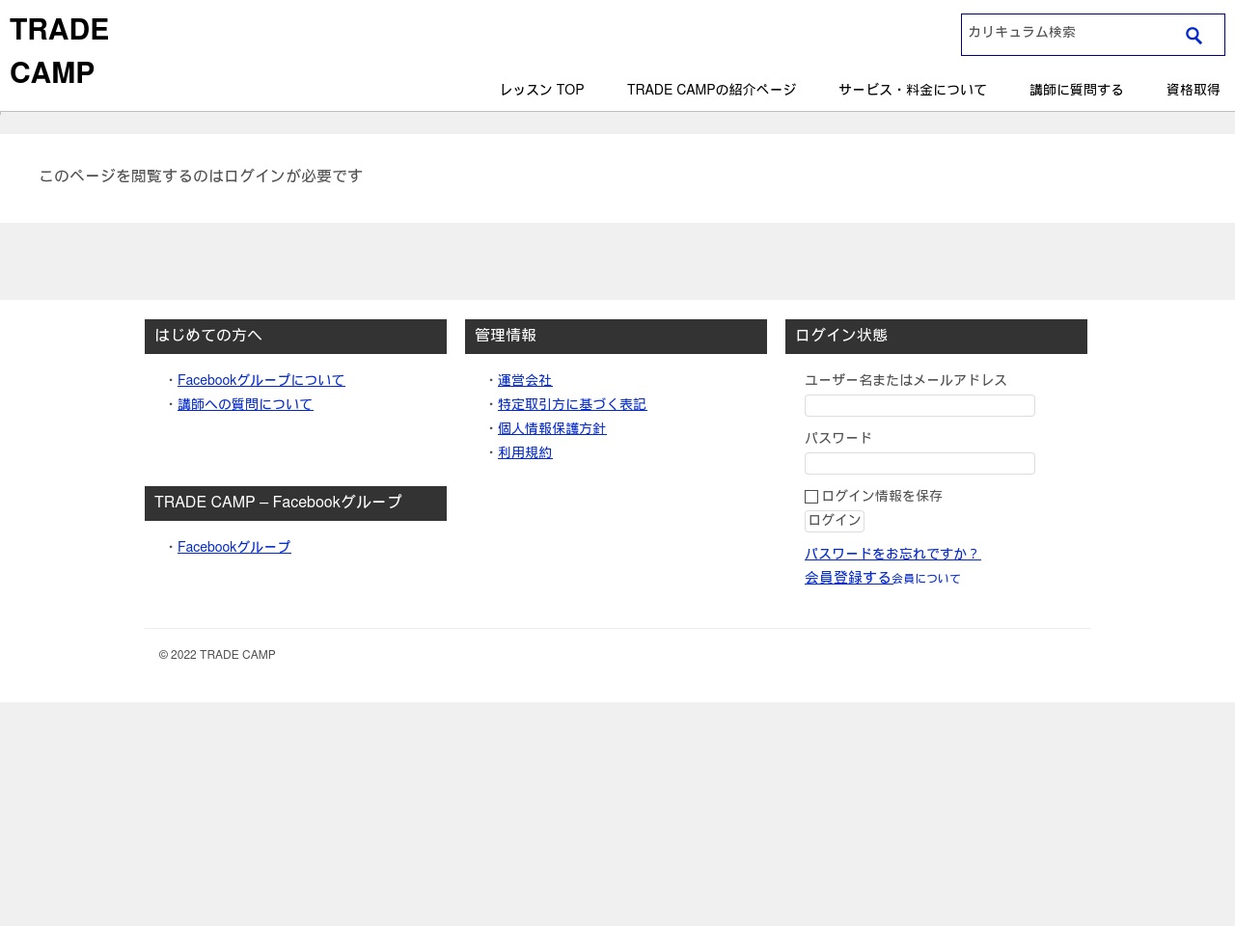Click TRADE CAMP – Facebookグループ heading

[295, 504]
